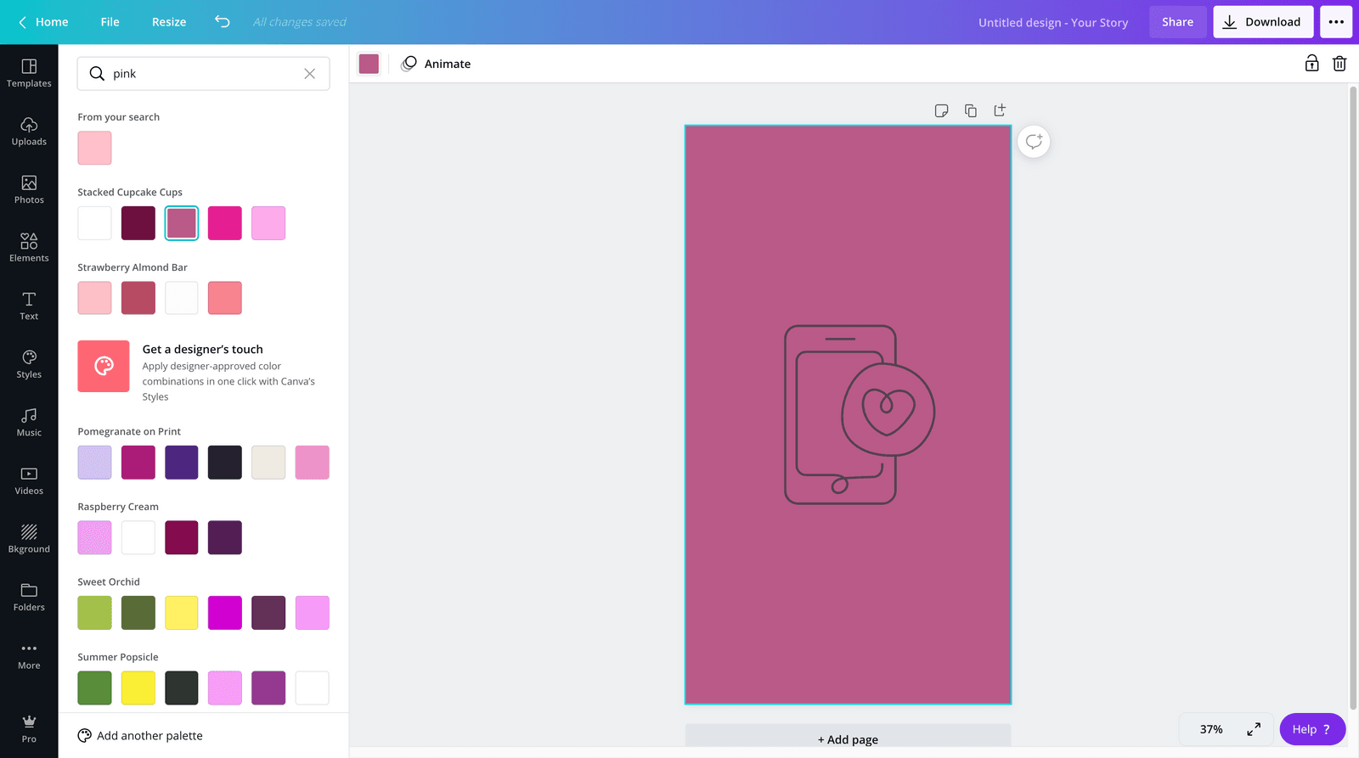Image resolution: width=1359 pixels, height=758 pixels.
Task: Select hot pink swatch in Stacked Cupcake Cups
Action: [x=225, y=223]
